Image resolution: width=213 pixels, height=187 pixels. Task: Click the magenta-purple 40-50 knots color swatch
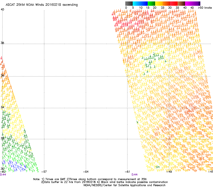point(193,3)
